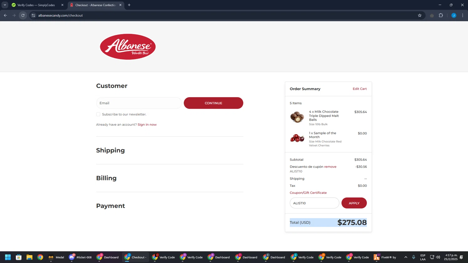Open File Explorer from the taskbar
The height and width of the screenshot is (263, 468).
(x=29, y=257)
